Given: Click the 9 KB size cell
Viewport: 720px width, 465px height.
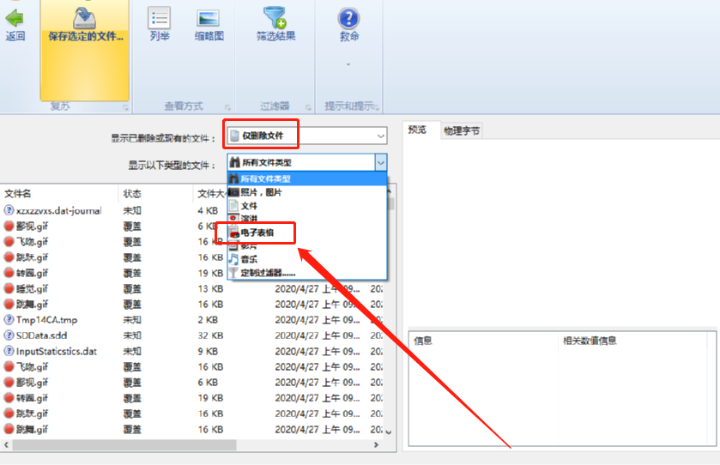Looking at the screenshot, I should tap(208, 351).
